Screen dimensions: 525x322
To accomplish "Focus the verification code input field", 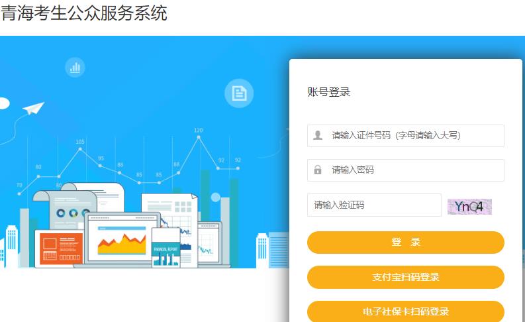I will 374,205.
